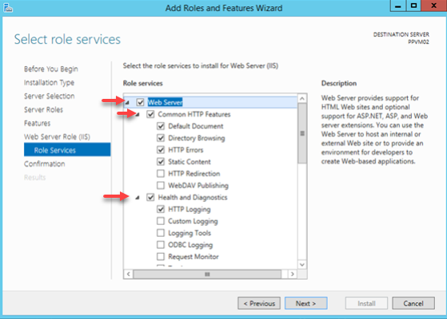Image resolution: width=447 pixels, height=319 pixels.
Task: Go to the Server Roles step
Action: tap(43, 110)
